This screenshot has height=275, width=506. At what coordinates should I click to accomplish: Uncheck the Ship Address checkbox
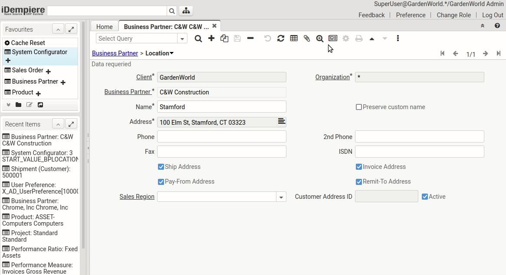(x=161, y=167)
